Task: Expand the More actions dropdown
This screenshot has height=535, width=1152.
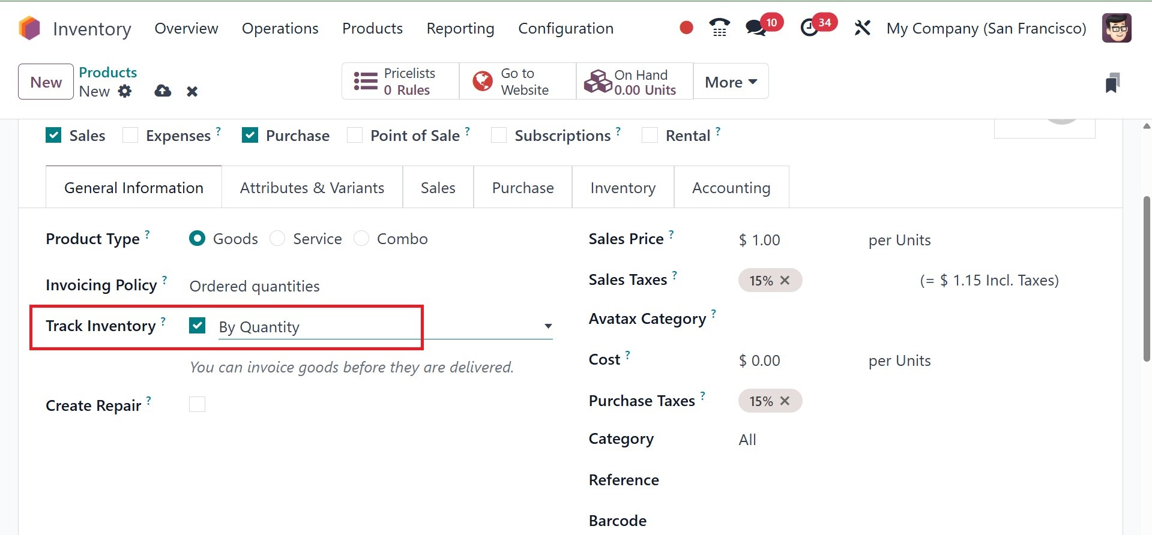Action: 731,82
